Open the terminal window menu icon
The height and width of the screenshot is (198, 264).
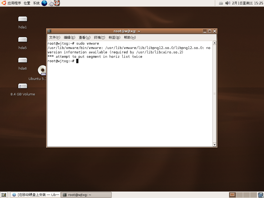pos(49,31)
